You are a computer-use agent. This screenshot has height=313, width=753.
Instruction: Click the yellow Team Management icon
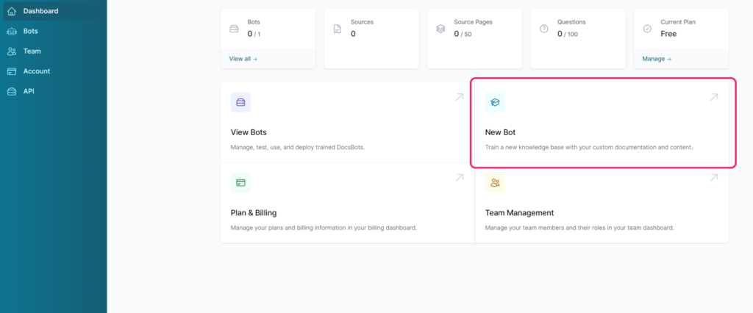tap(495, 182)
